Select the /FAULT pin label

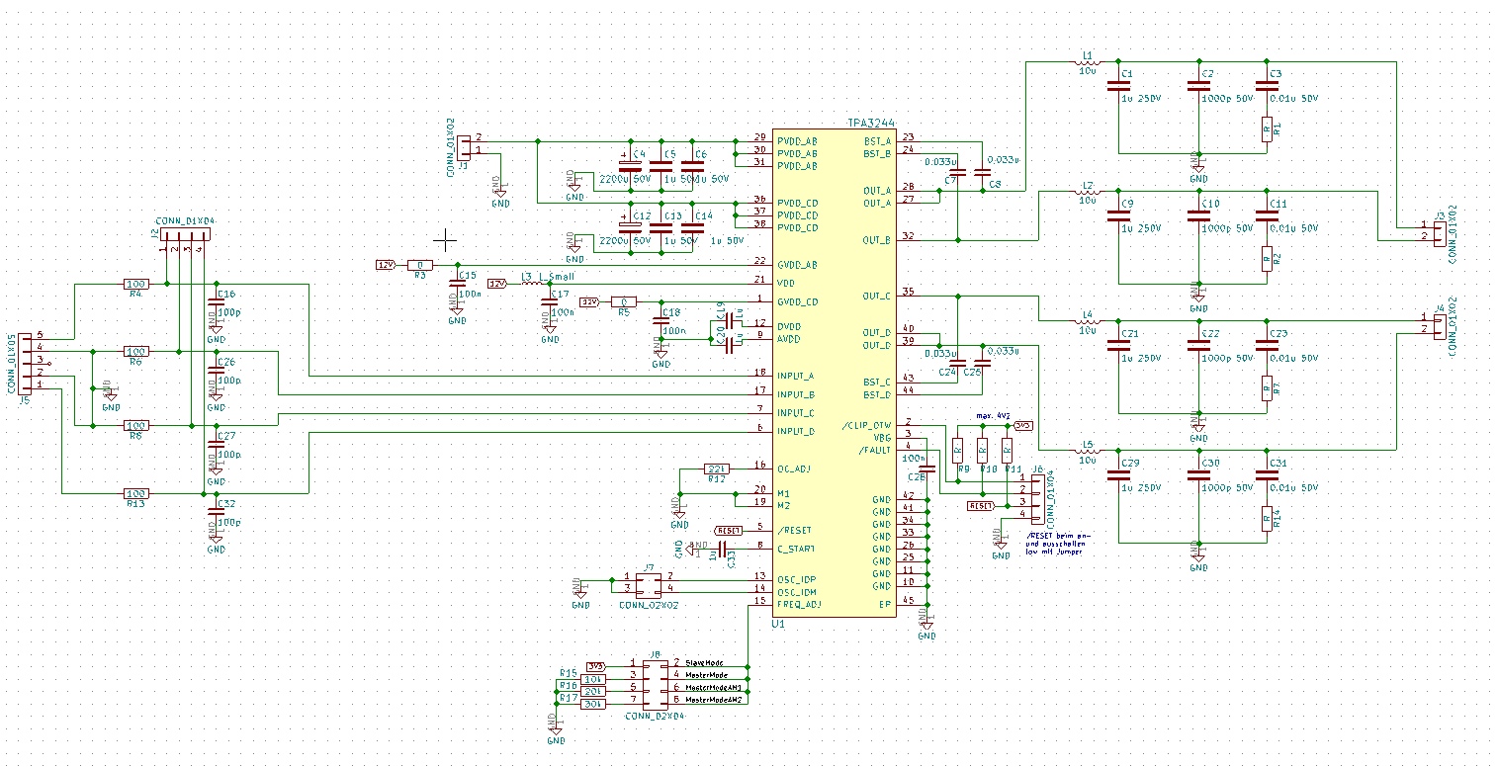coord(873,450)
